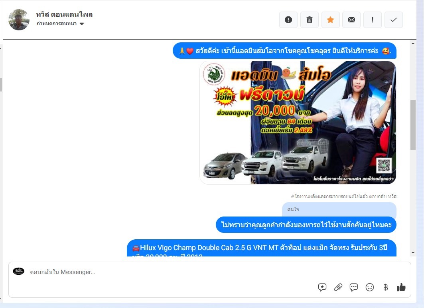Mark conversation as spam icon
The height and width of the screenshot is (308, 424).
288,20
